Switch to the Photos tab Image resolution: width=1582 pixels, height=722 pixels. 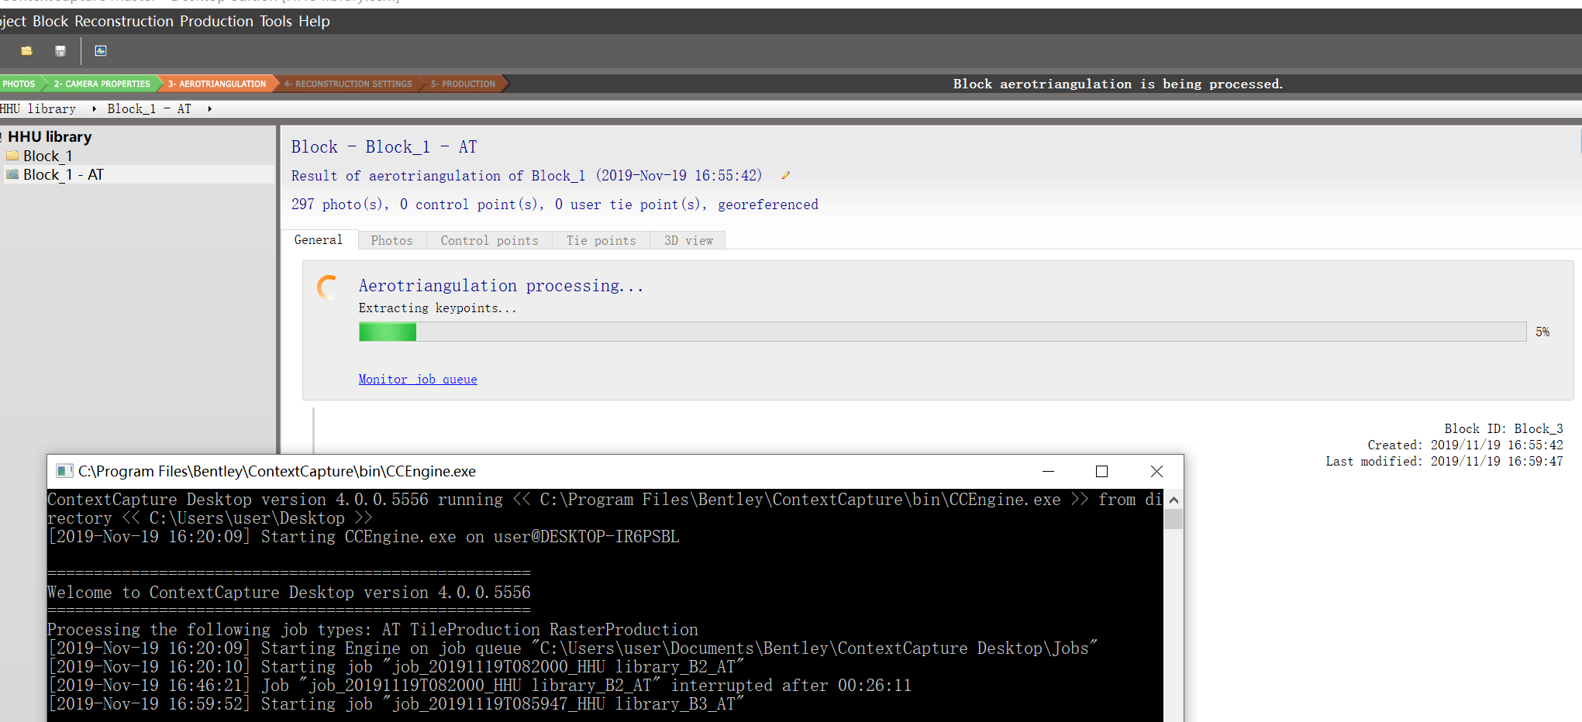[392, 241]
